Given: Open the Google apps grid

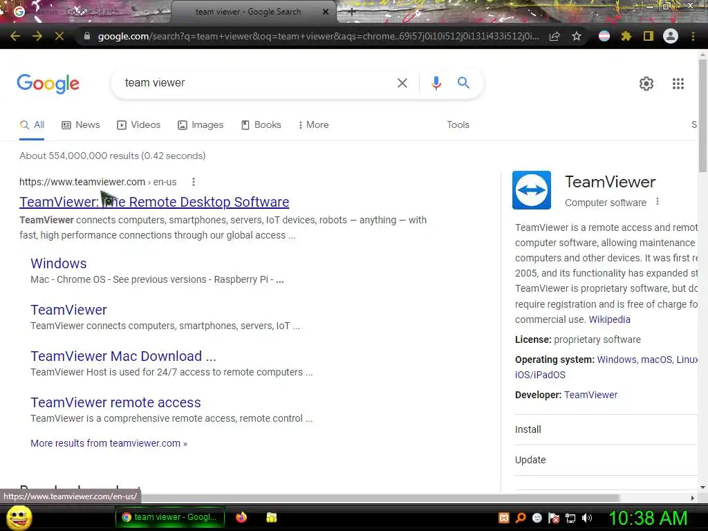Looking at the screenshot, I should coord(678,84).
